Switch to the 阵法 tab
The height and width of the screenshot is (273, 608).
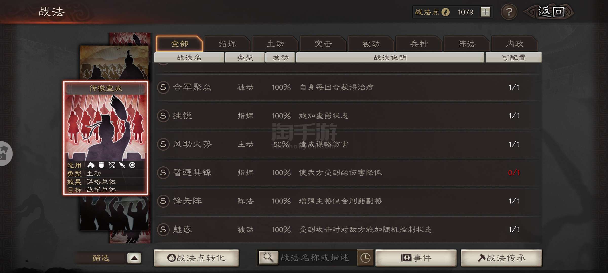467,44
